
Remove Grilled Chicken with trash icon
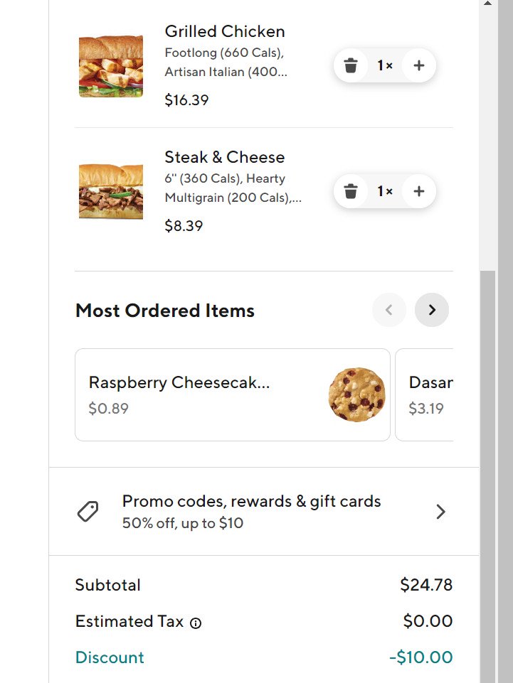[x=350, y=65]
